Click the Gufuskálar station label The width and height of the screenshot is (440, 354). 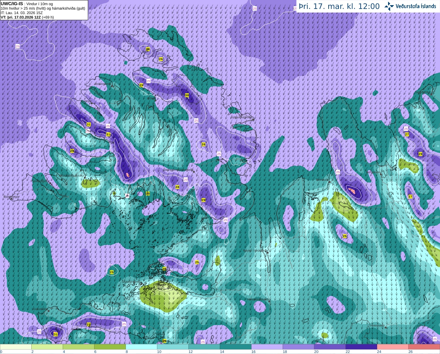tap(40, 309)
